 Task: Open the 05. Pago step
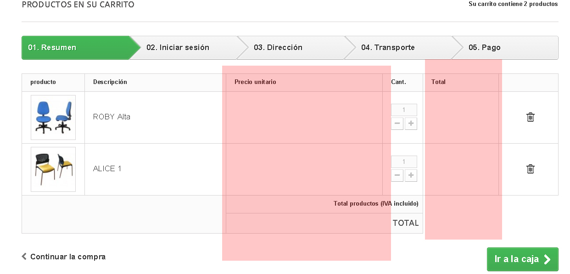point(485,48)
